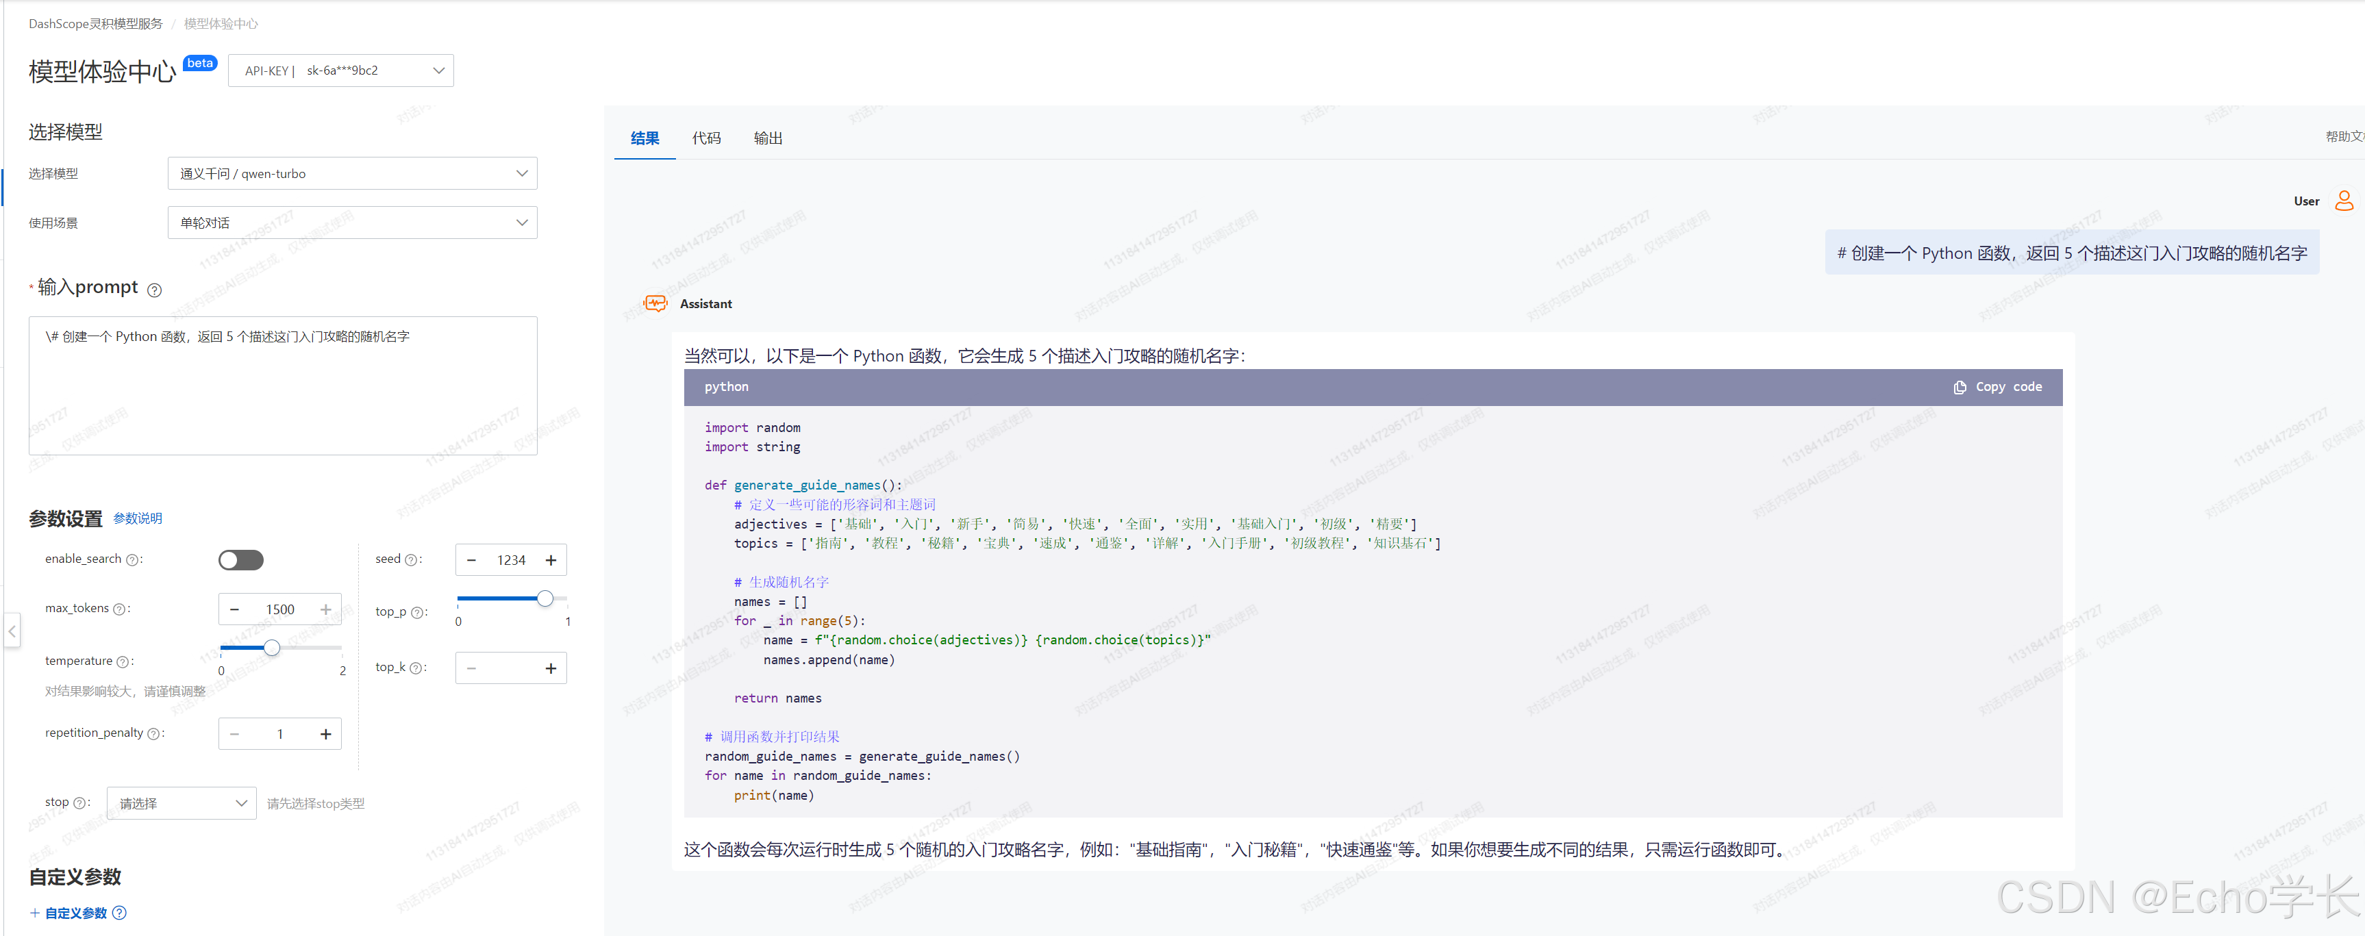
Task: Click the top_p help icon
Action: (417, 613)
